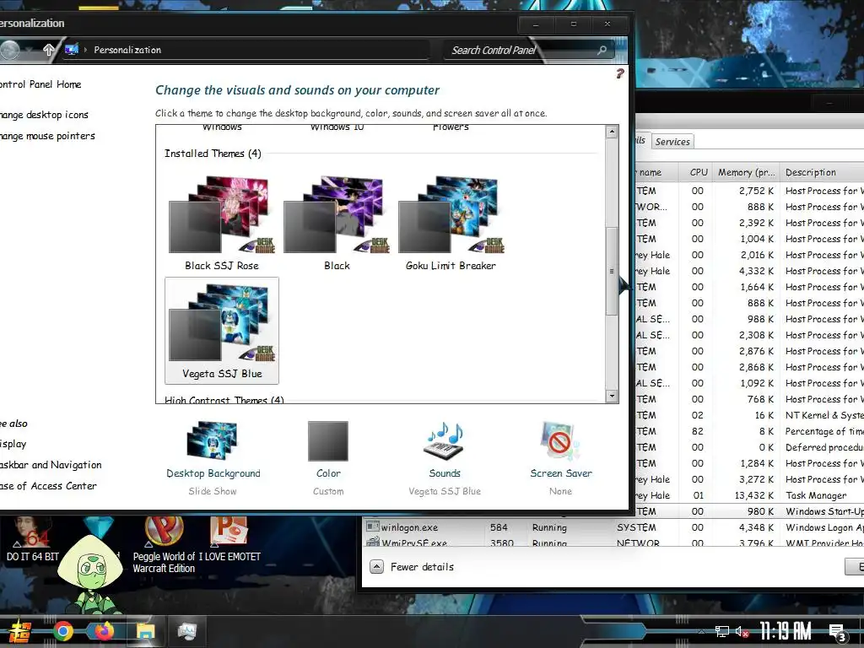The height and width of the screenshot is (648, 864).
Task: Open DO IT 64 BIT desktop icon
Action: [33, 539]
